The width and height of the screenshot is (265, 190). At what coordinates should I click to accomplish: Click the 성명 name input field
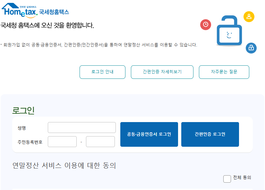pyautogui.click(x=81, y=127)
